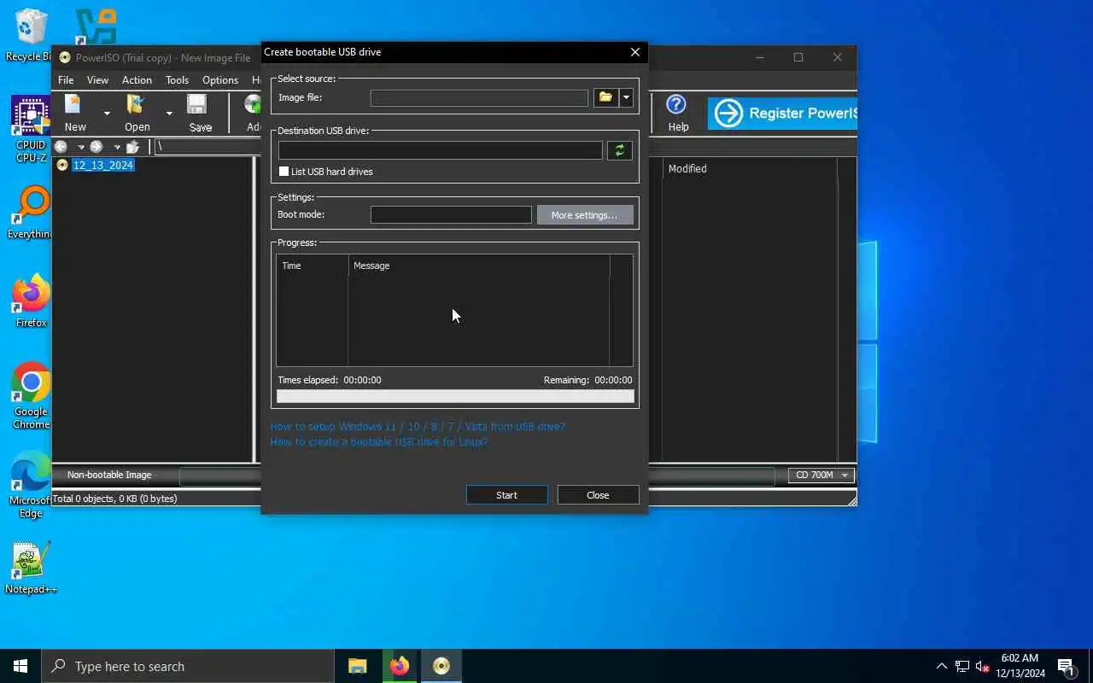Click the muted volume tray icon

point(982,666)
